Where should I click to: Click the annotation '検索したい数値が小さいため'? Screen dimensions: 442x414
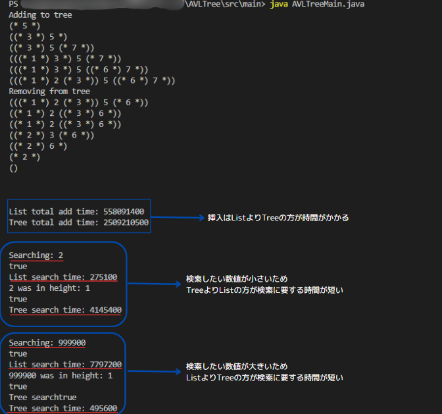(237, 279)
